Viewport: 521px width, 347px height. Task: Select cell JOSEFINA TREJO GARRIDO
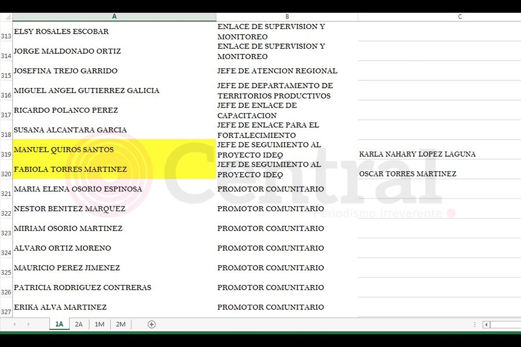pos(114,71)
